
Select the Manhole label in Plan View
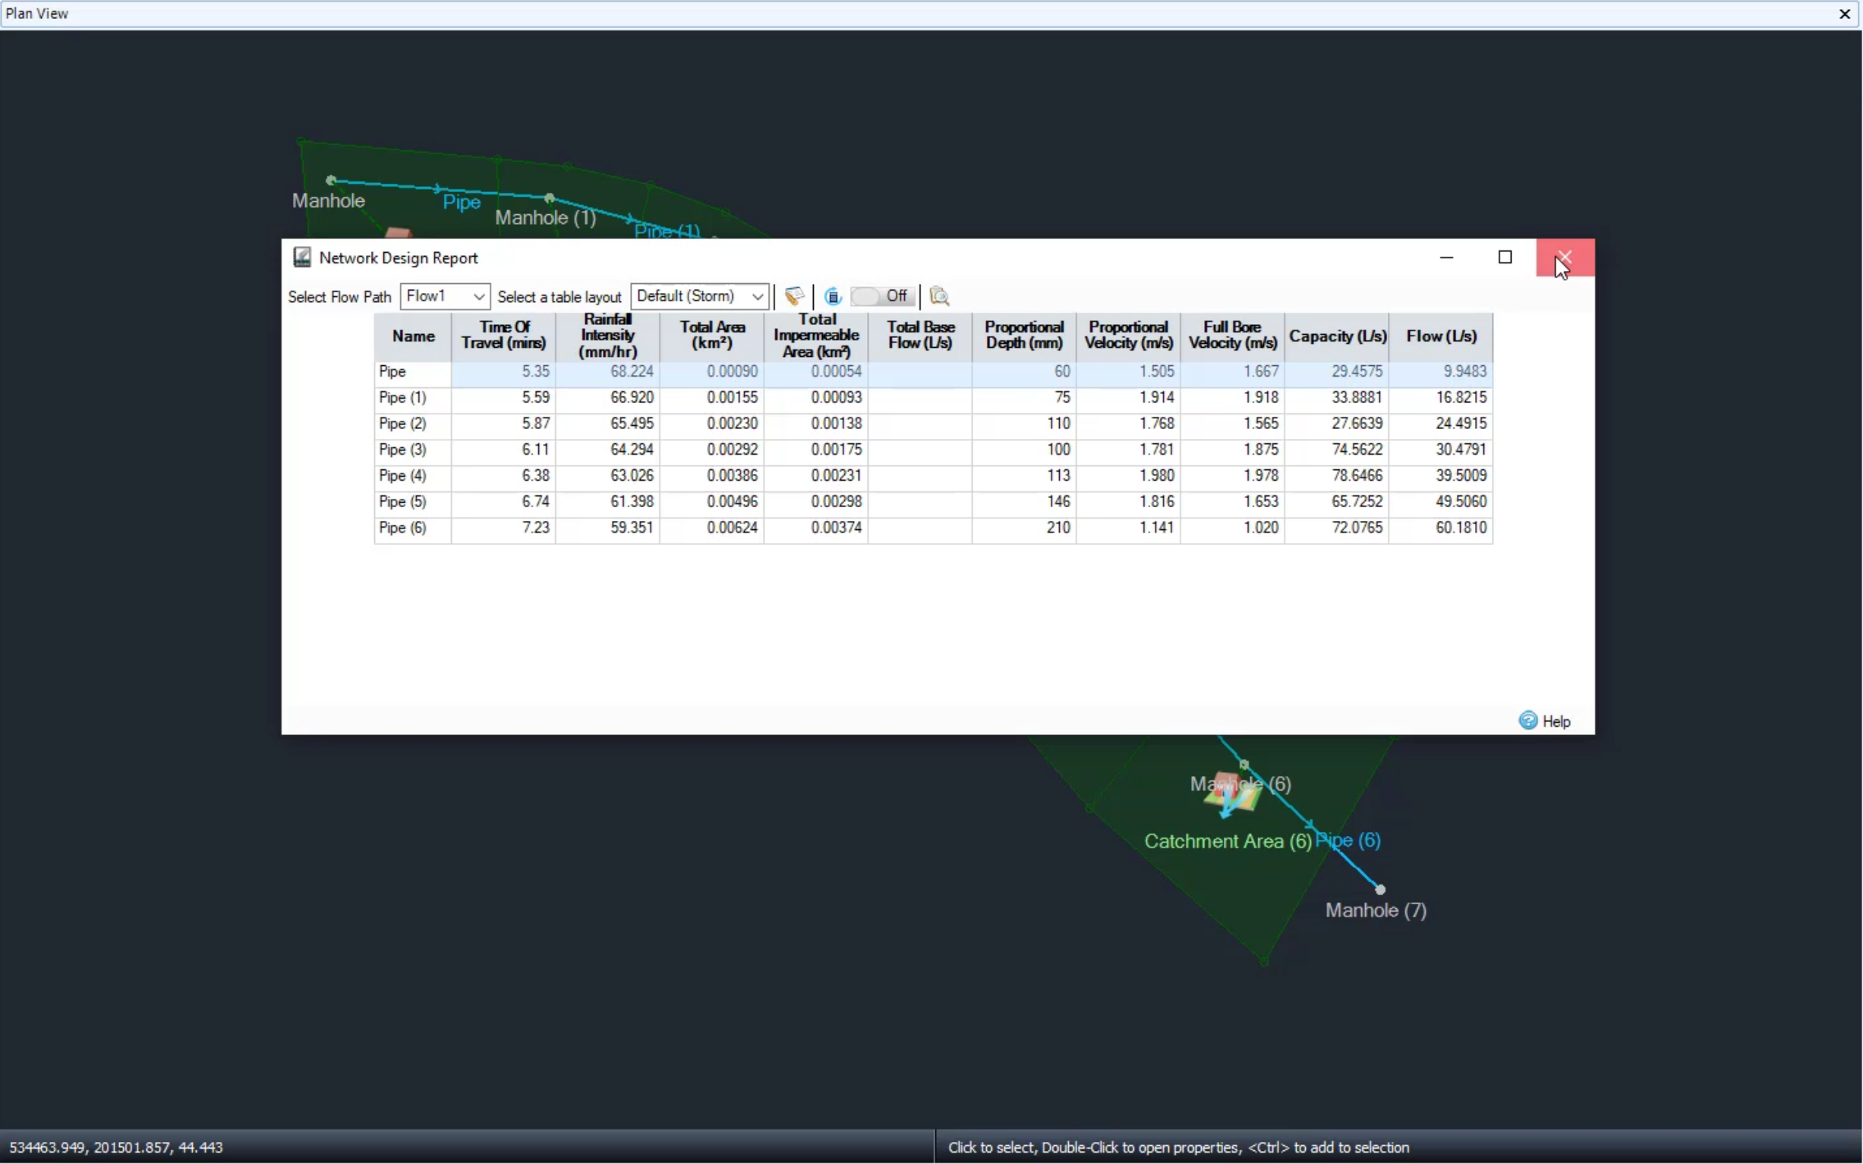329,201
